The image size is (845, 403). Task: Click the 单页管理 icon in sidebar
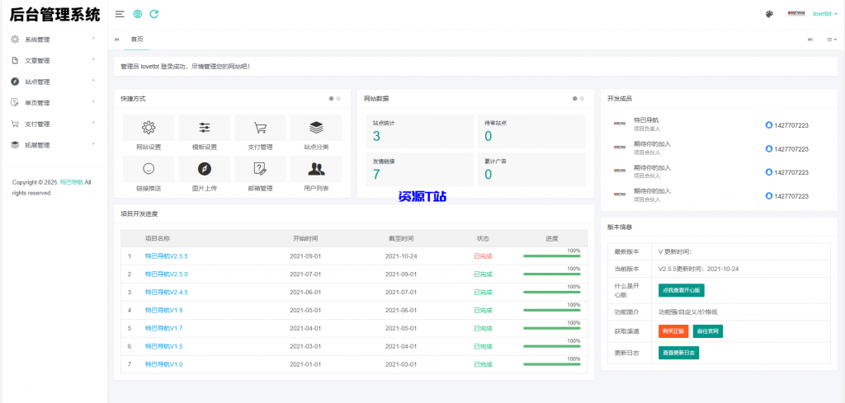tap(15, 103)
